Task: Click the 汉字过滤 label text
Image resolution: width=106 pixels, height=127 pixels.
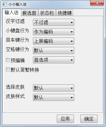Action: [x=15, y=21]
